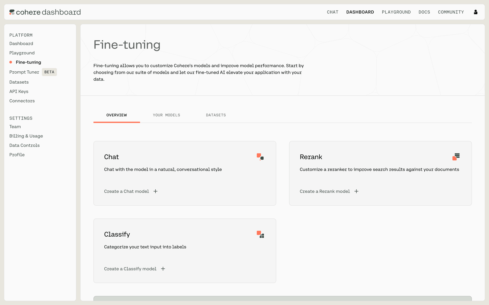Click the Rerank description about improving search results
Screen dimensions: 489x305
pos(379,170)
